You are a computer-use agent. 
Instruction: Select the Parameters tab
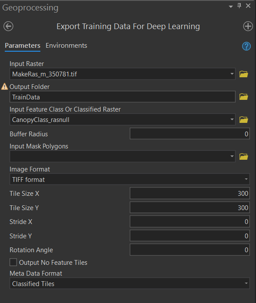click(23, 46)
